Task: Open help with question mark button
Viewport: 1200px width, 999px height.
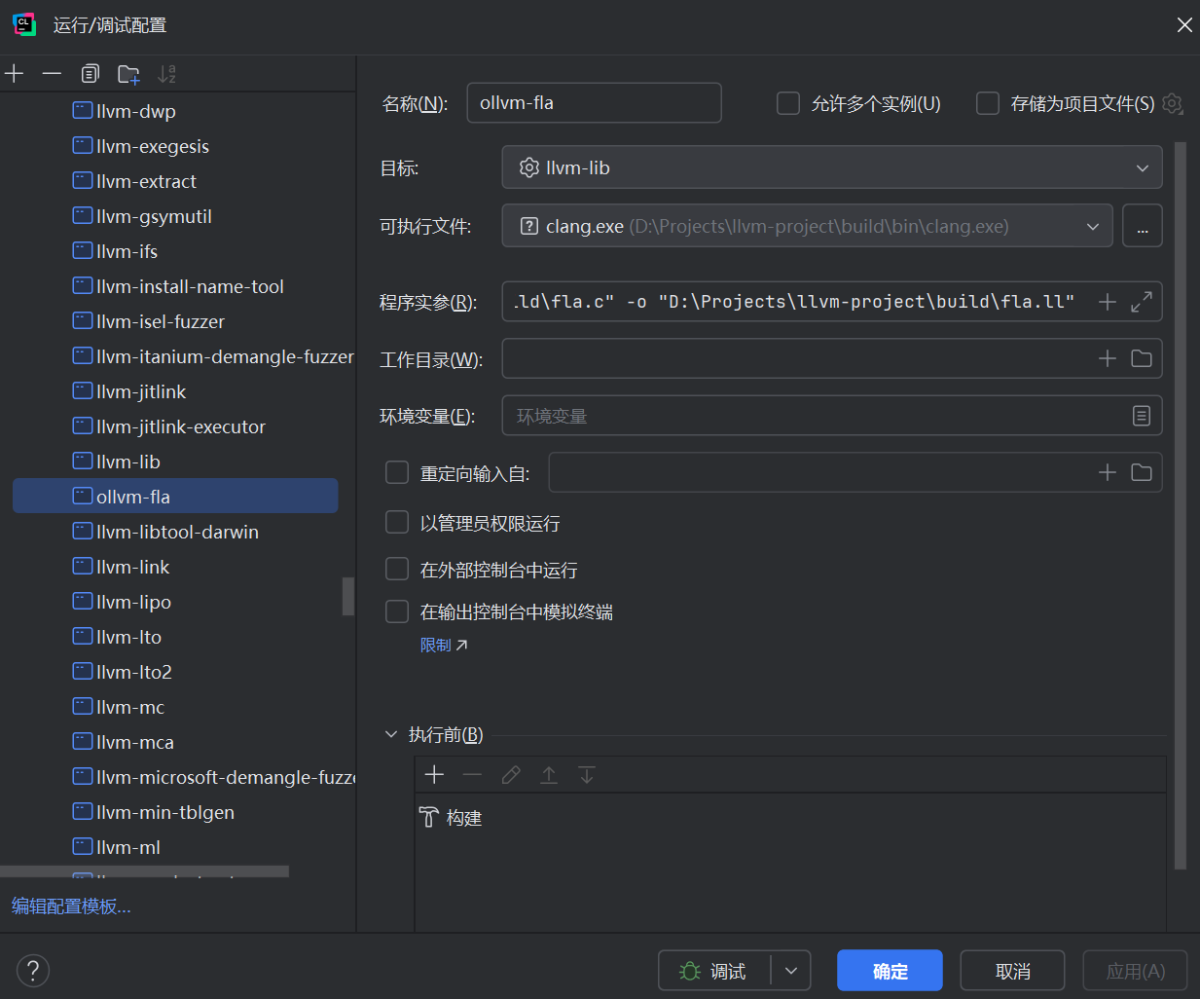Action: click(x=33, y=970)
